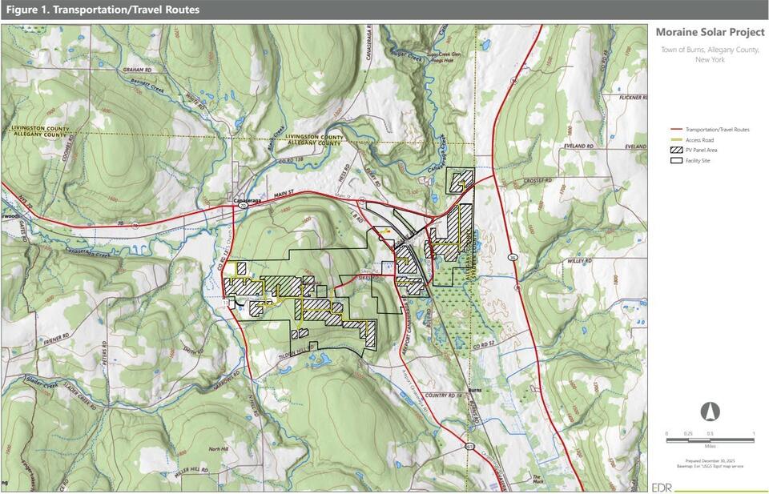Click the EDR logo
Viewport: 769px width, 494px height.
[x=661, y=487]
